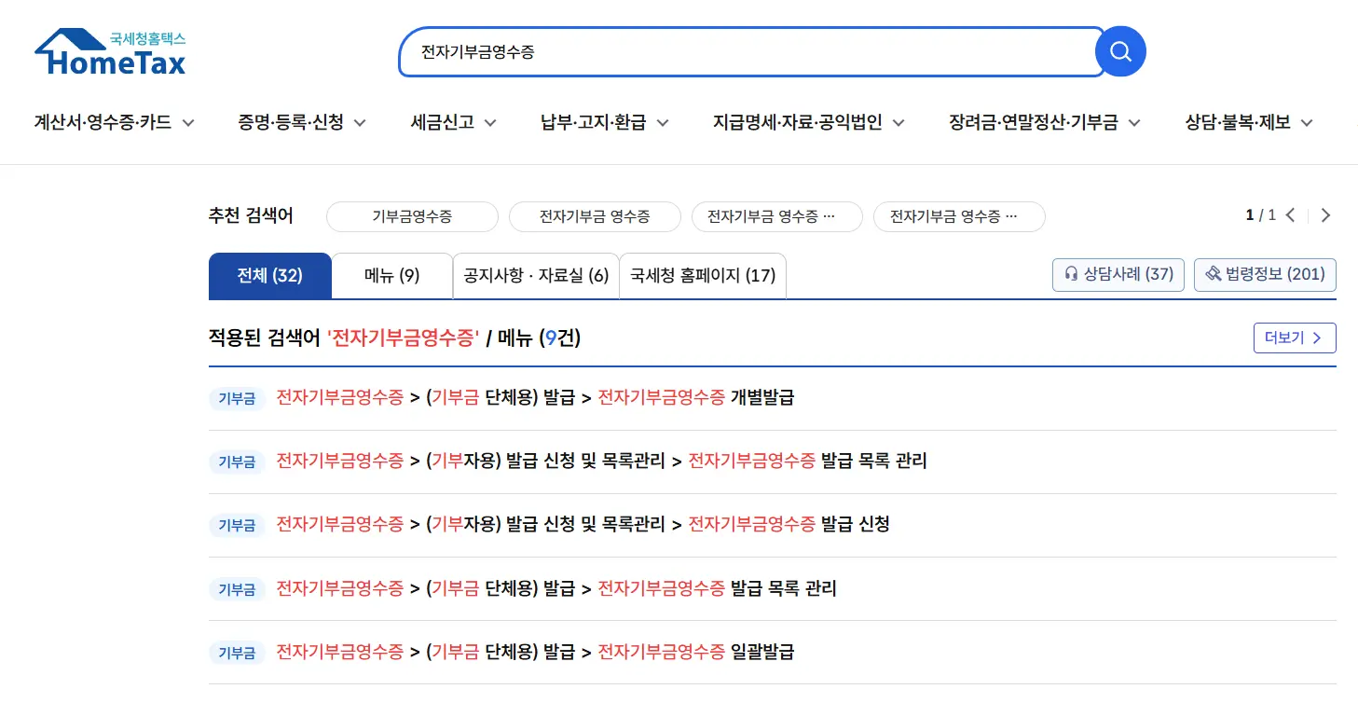This screenshot has width=1358, height=703.
Task: Expand 계산서·영수증·카드 menu
Action: click(114, 122)
